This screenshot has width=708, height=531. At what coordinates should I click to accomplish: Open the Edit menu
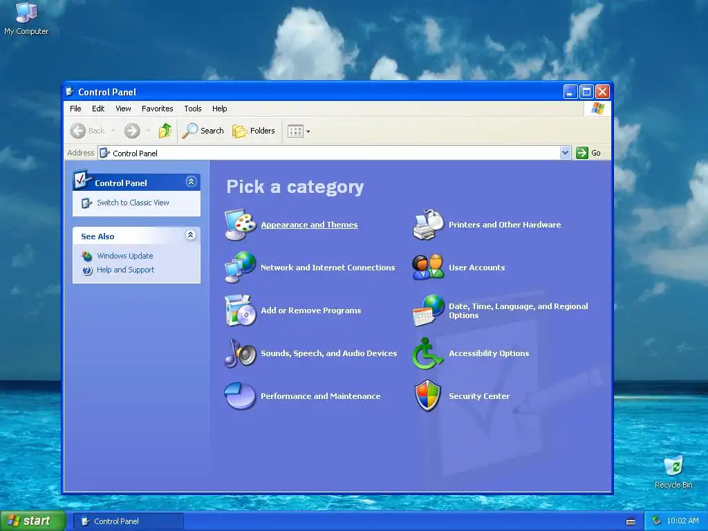98,109
